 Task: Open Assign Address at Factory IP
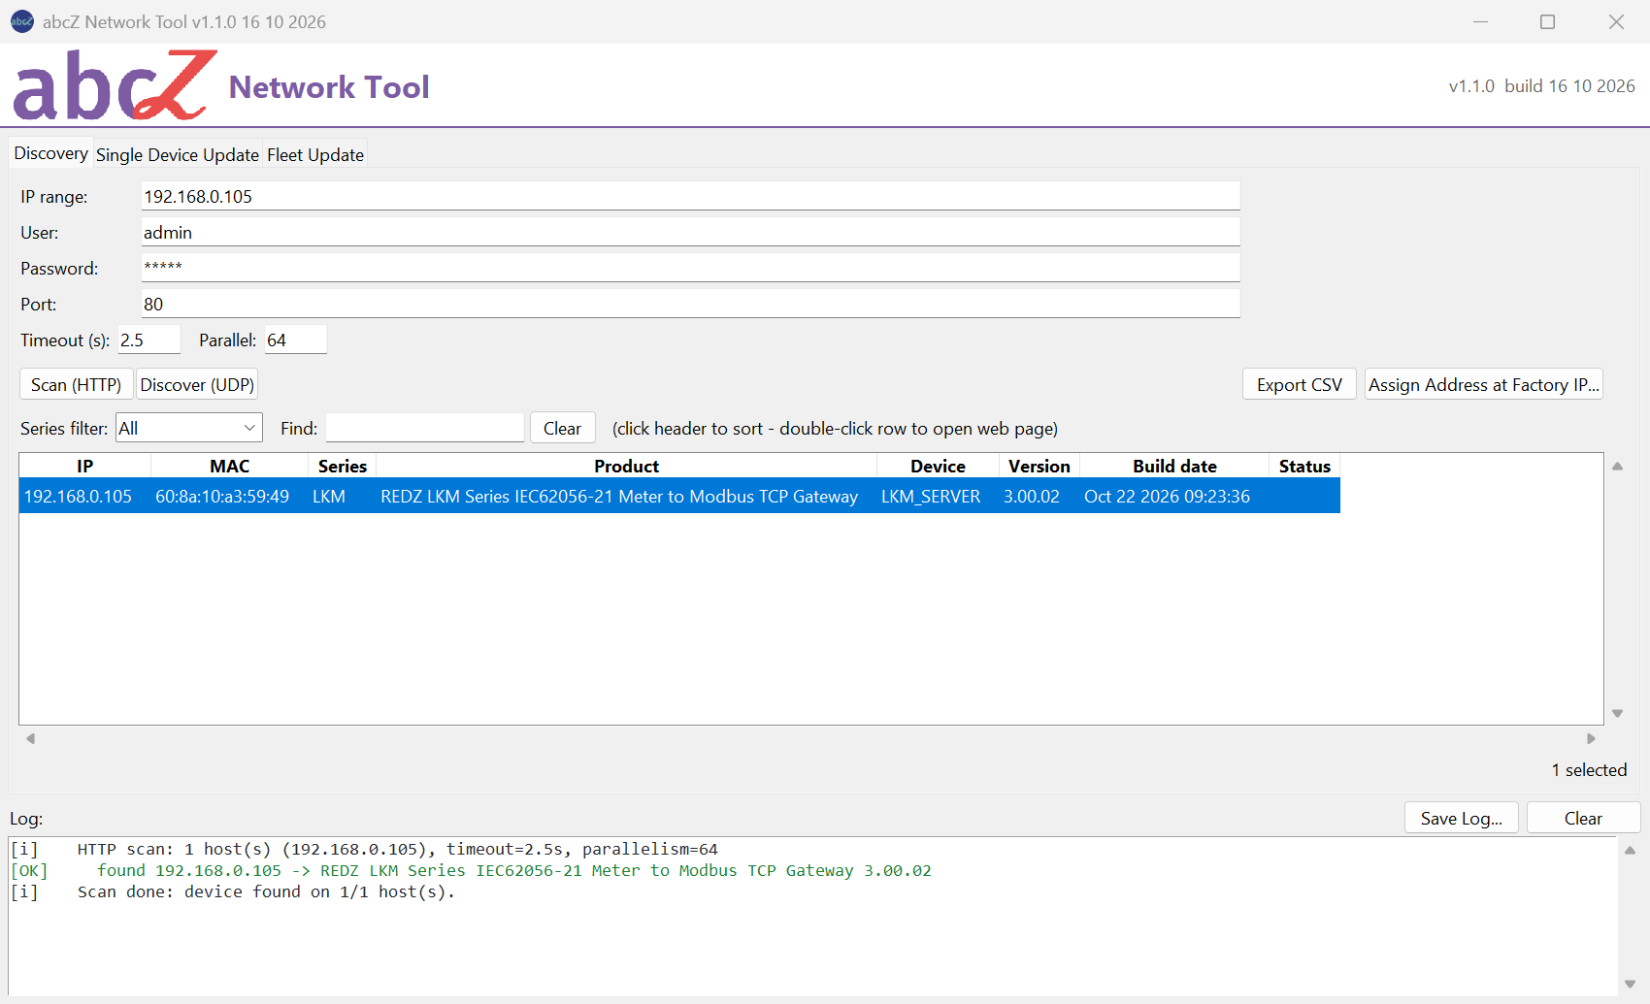pos(1483,384)
